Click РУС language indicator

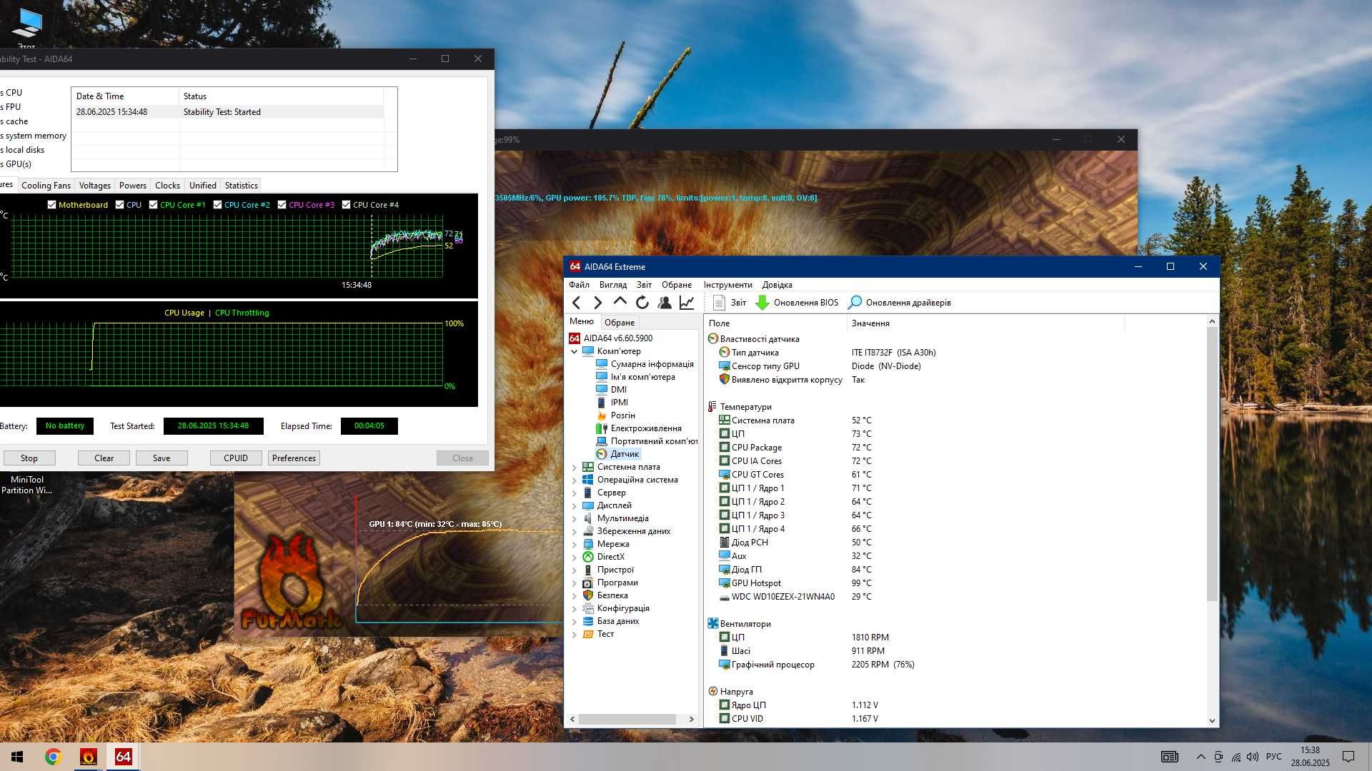click(x=1273, y=757)
